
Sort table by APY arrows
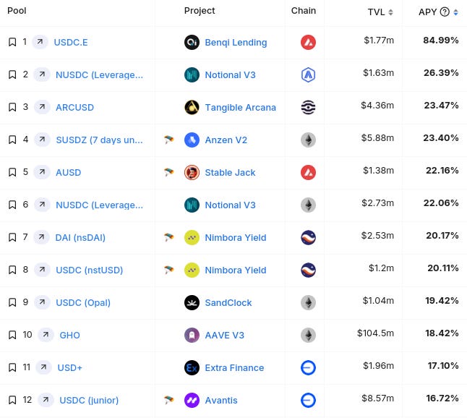click(x=455, y=12)
